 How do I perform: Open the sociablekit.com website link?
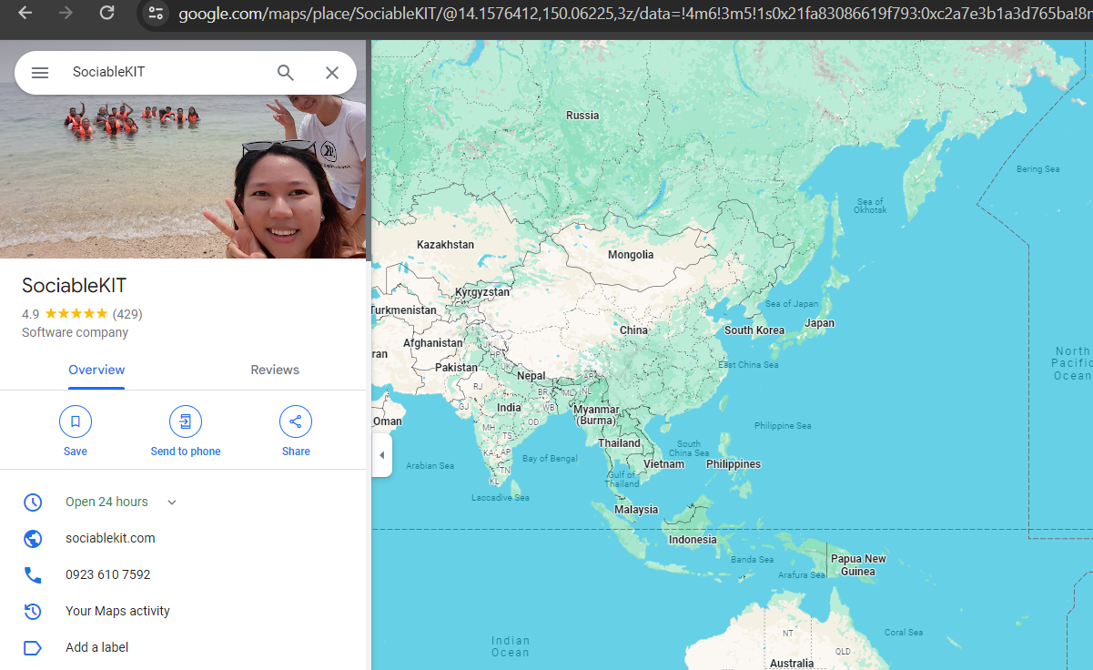pos(110,538)
